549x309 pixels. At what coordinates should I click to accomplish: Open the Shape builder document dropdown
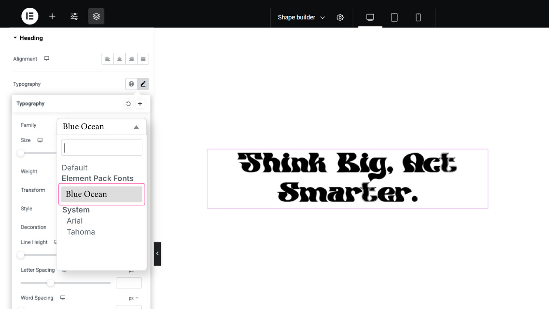301,18
